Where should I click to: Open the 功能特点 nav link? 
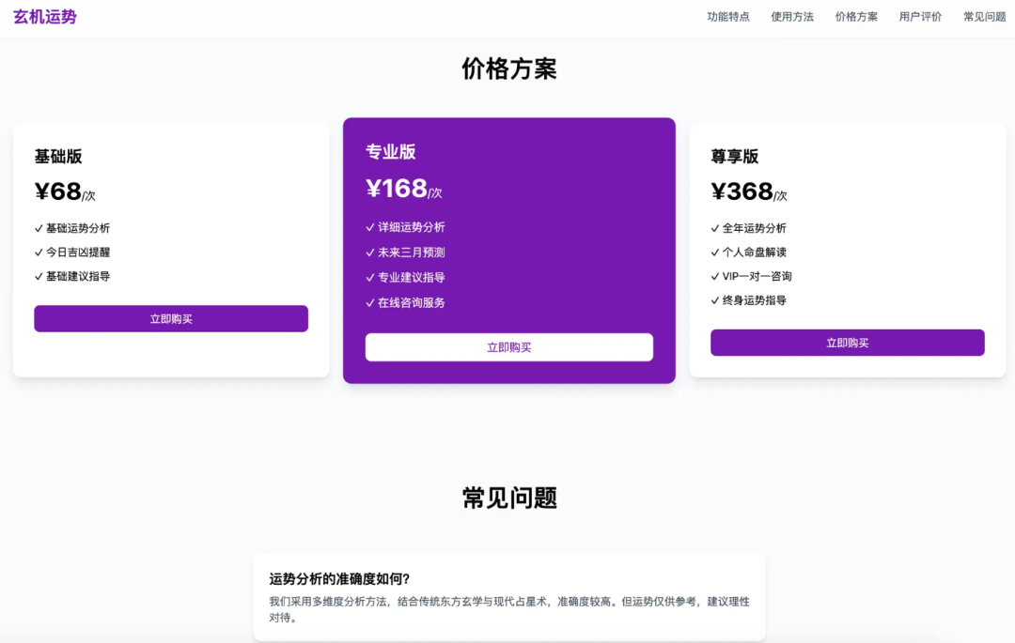[728, 17]
